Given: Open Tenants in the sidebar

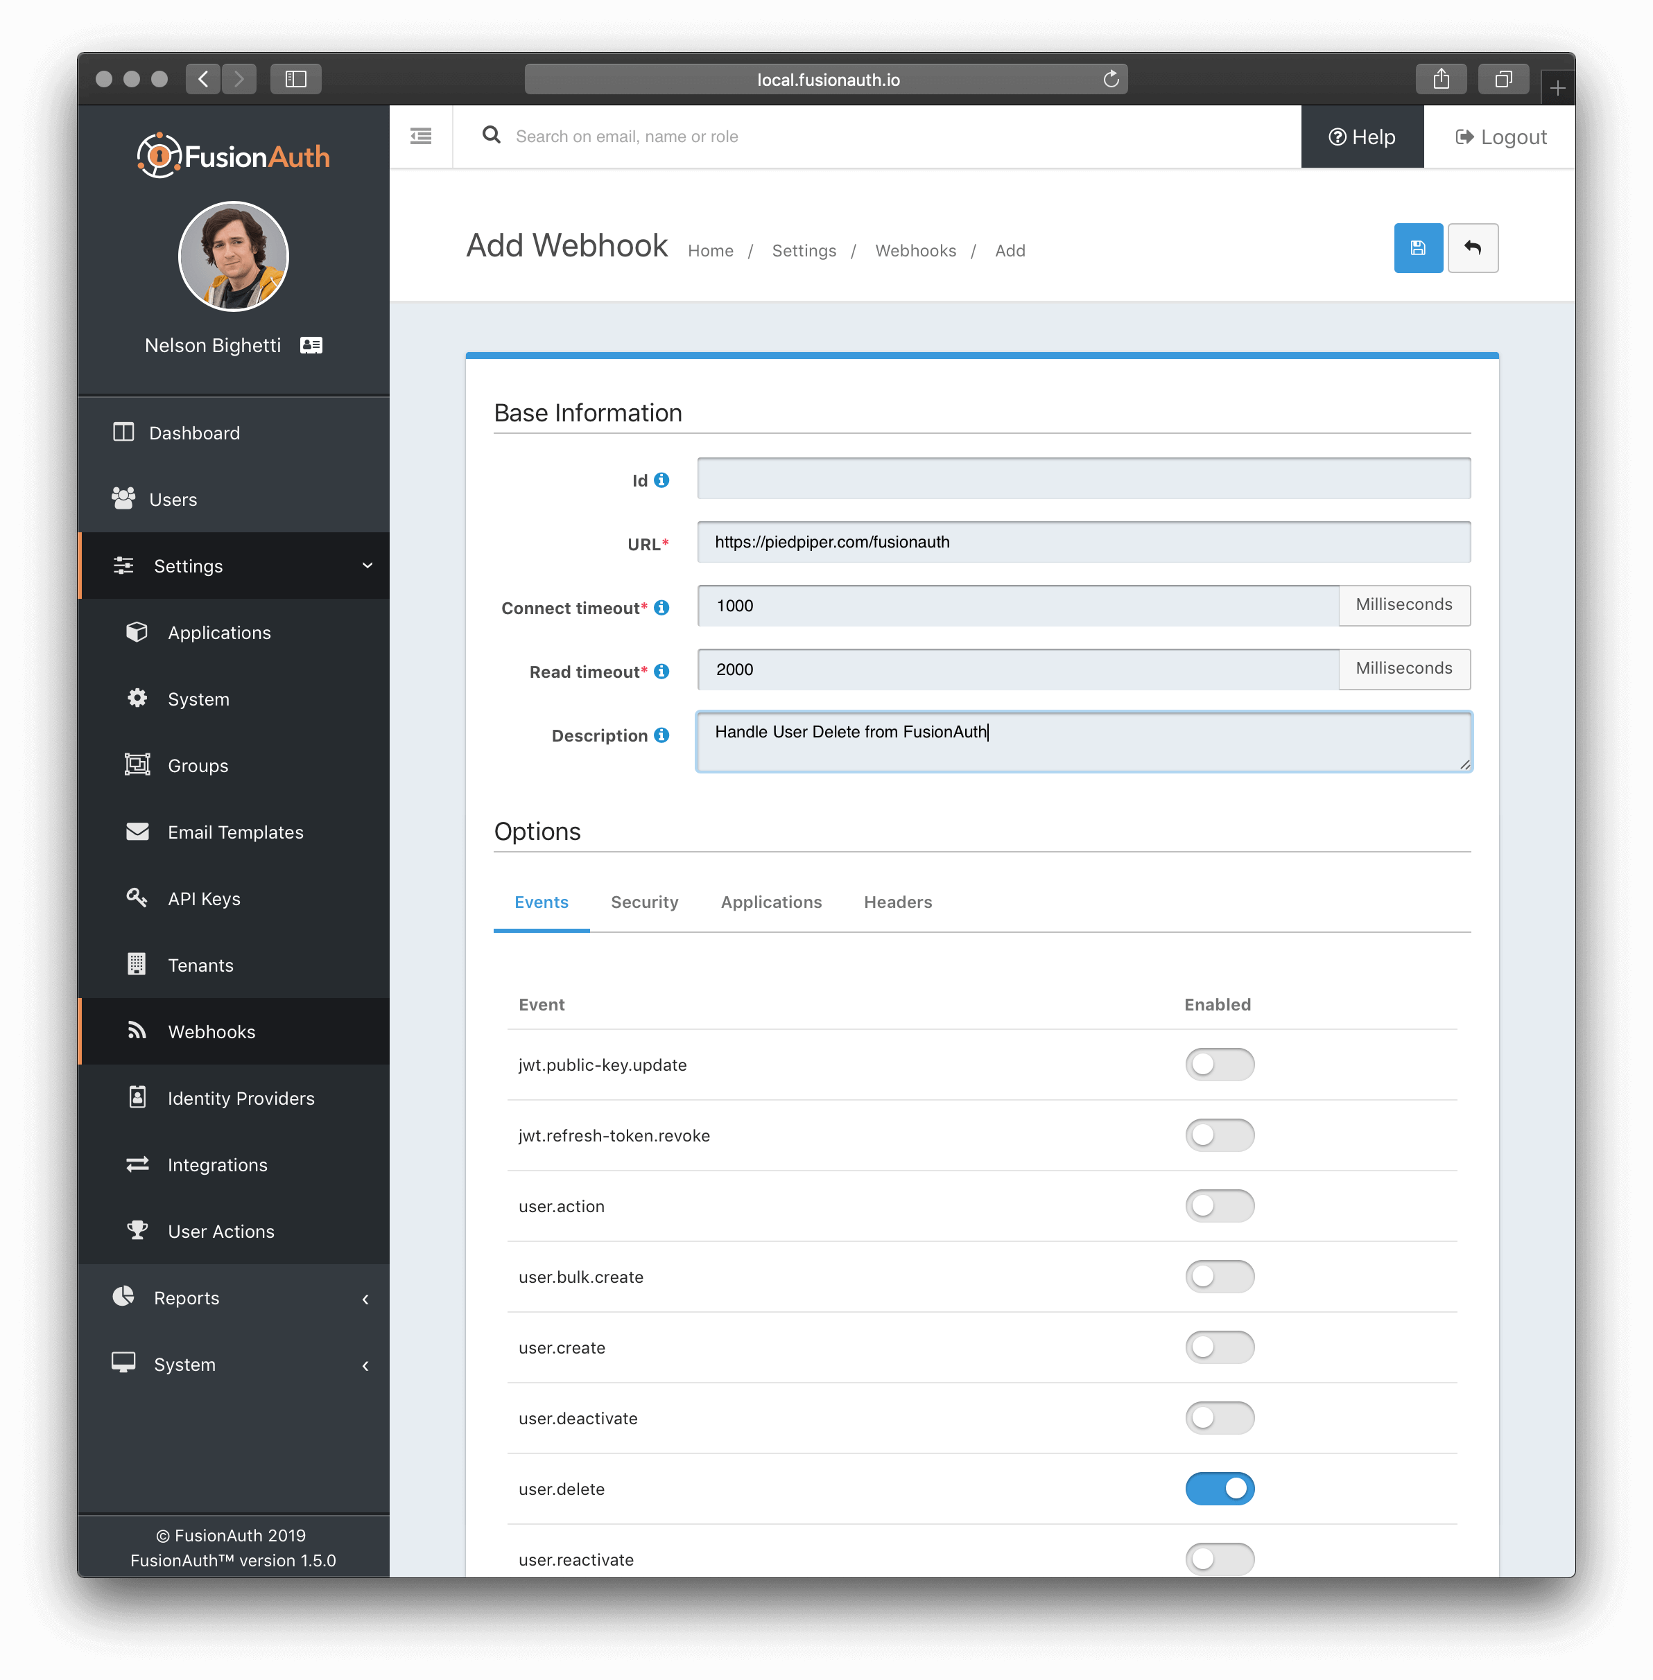Looking at the screenshot, I should [234, 965].
